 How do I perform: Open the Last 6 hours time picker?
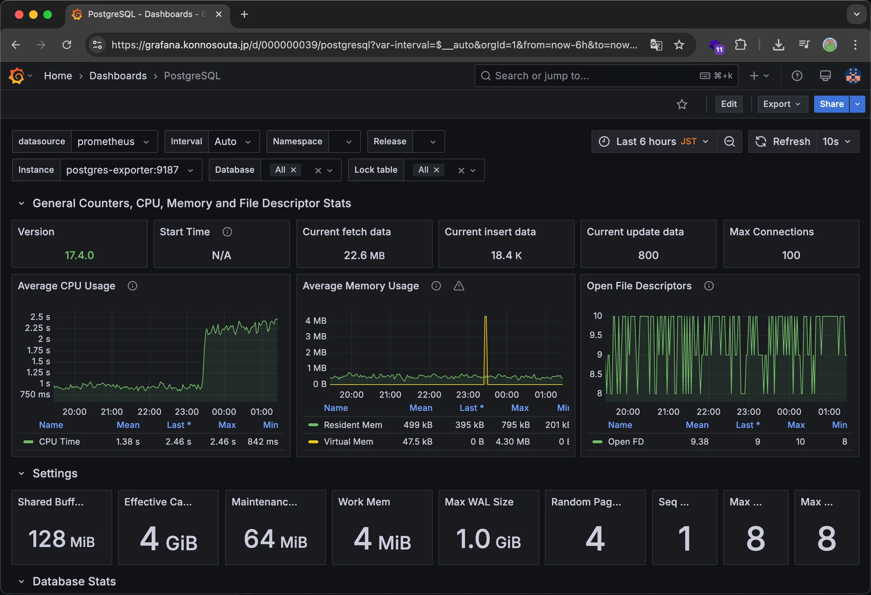pos(654,141)
